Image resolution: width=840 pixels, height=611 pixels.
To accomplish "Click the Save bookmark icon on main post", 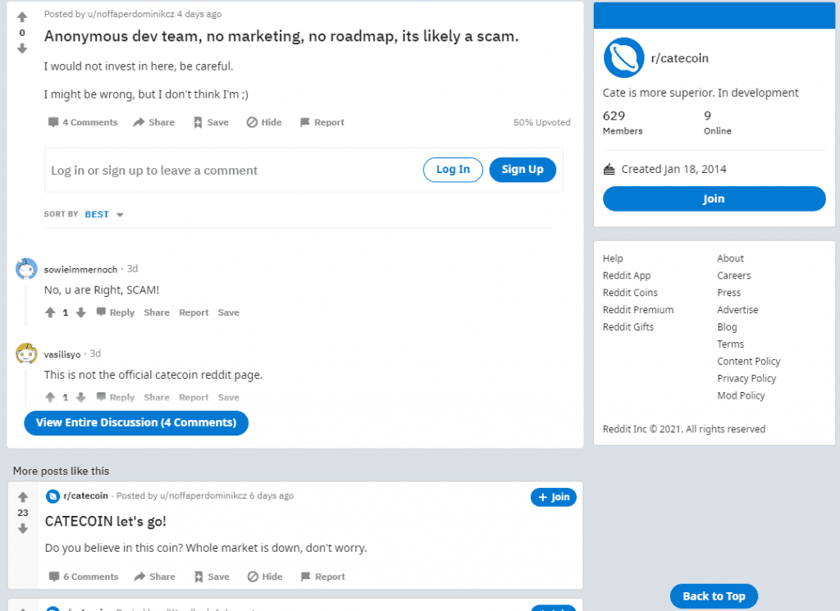I will point(198,123).
